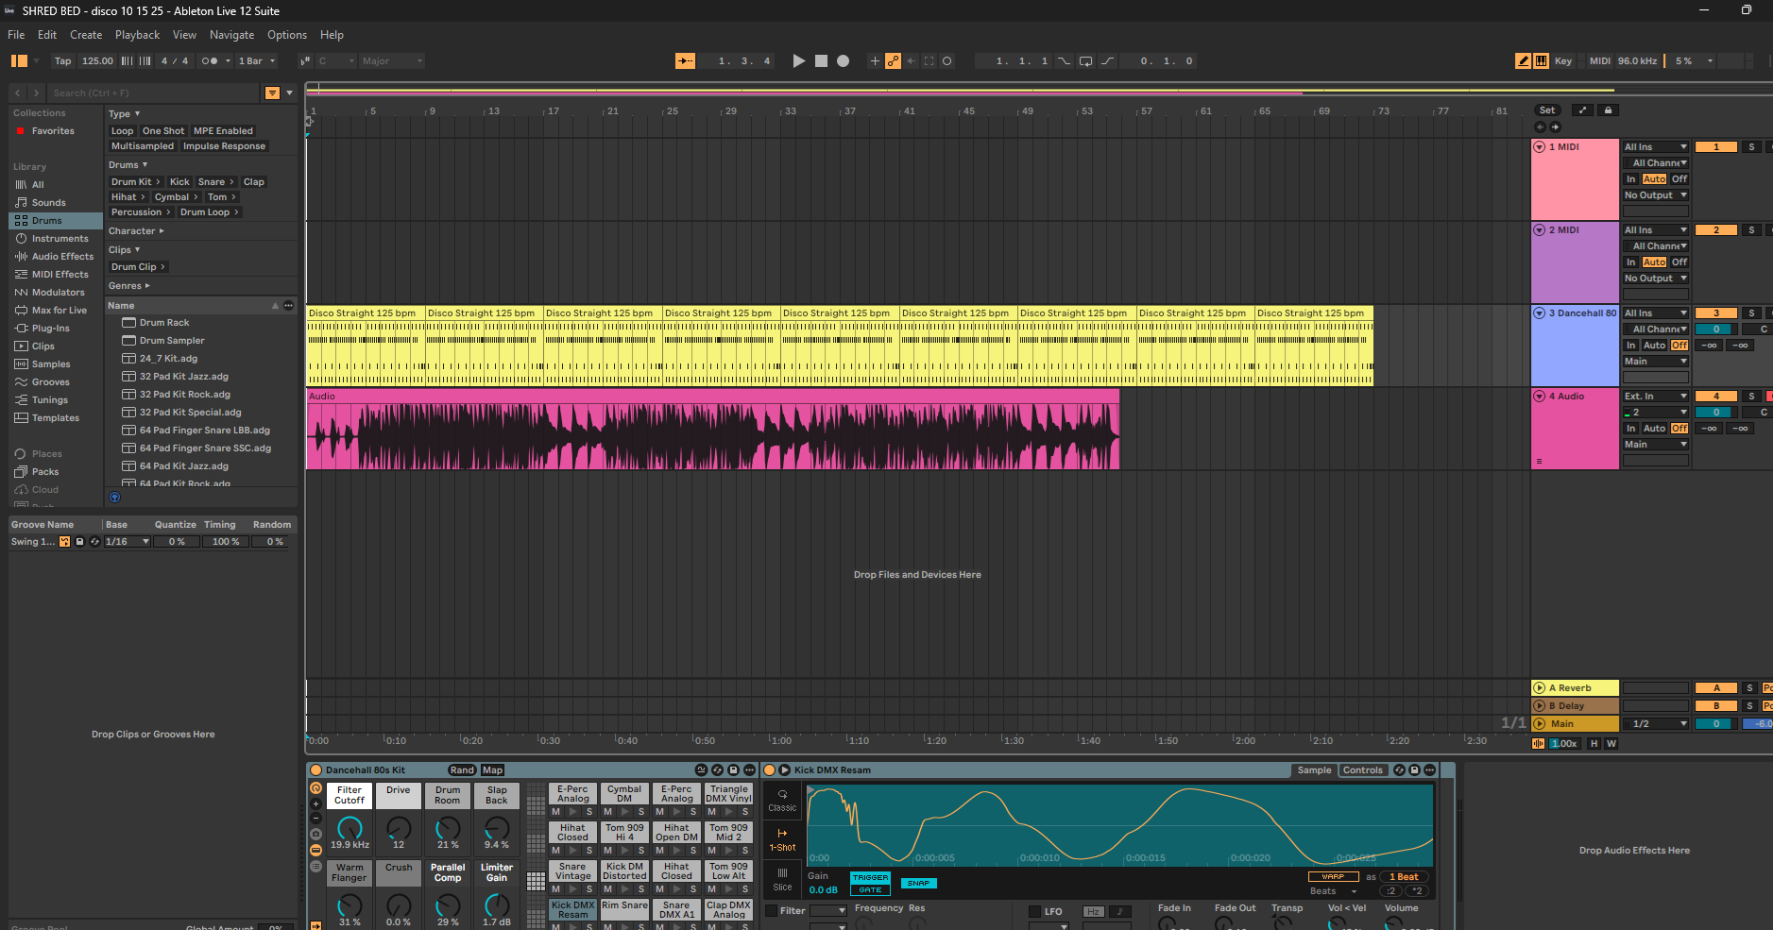This screenshot has height=930, width=1773.
Task: Click the Loop switch icon
Action: (1086, 61)
